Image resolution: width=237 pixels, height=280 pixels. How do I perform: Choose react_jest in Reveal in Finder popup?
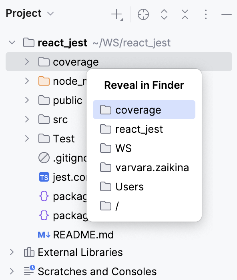tap(144, 129)
